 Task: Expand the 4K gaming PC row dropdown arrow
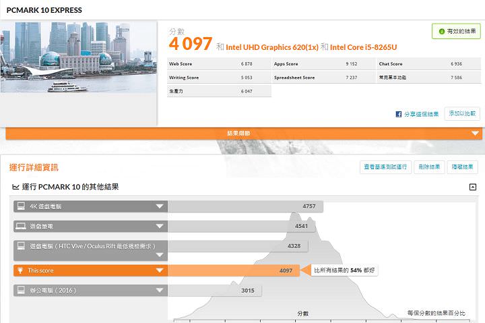[160, 206]
